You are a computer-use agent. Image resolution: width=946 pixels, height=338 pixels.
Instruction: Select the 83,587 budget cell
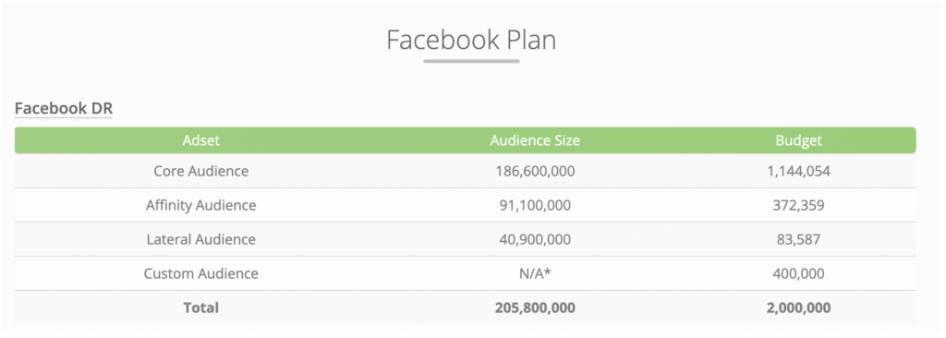[799, 239]
